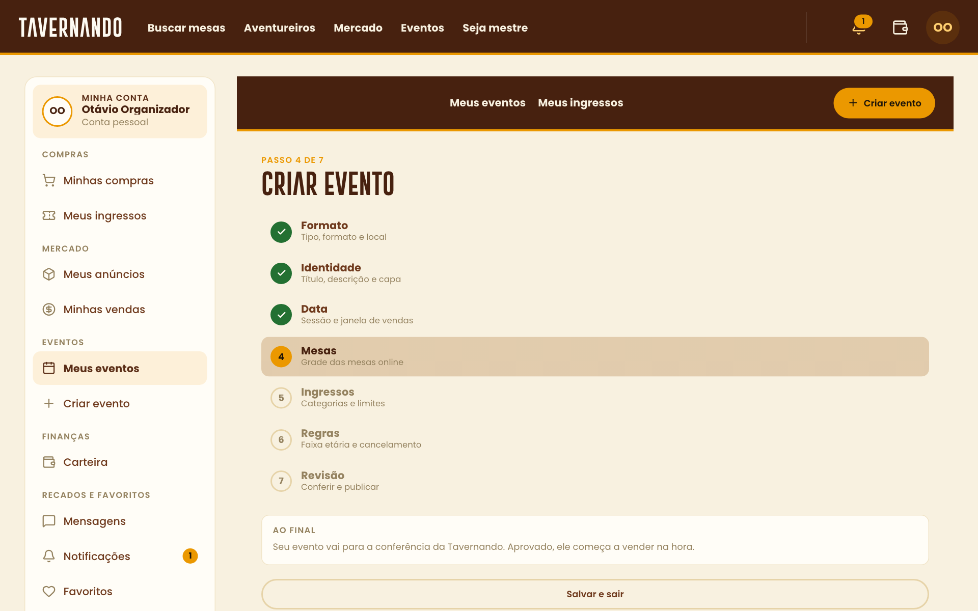
Task: Click the dollar coin icon beside Minhas vendas
Action: pos(49,310)
